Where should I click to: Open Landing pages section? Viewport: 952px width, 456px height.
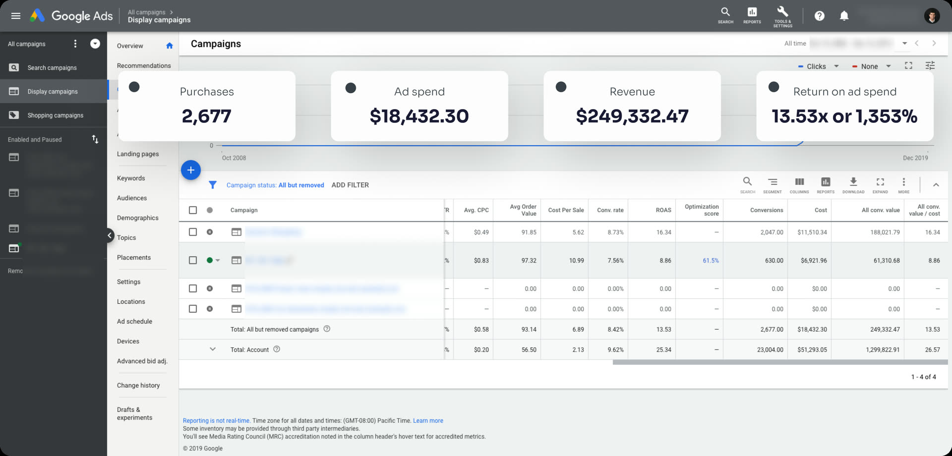[x=138, y=154]
